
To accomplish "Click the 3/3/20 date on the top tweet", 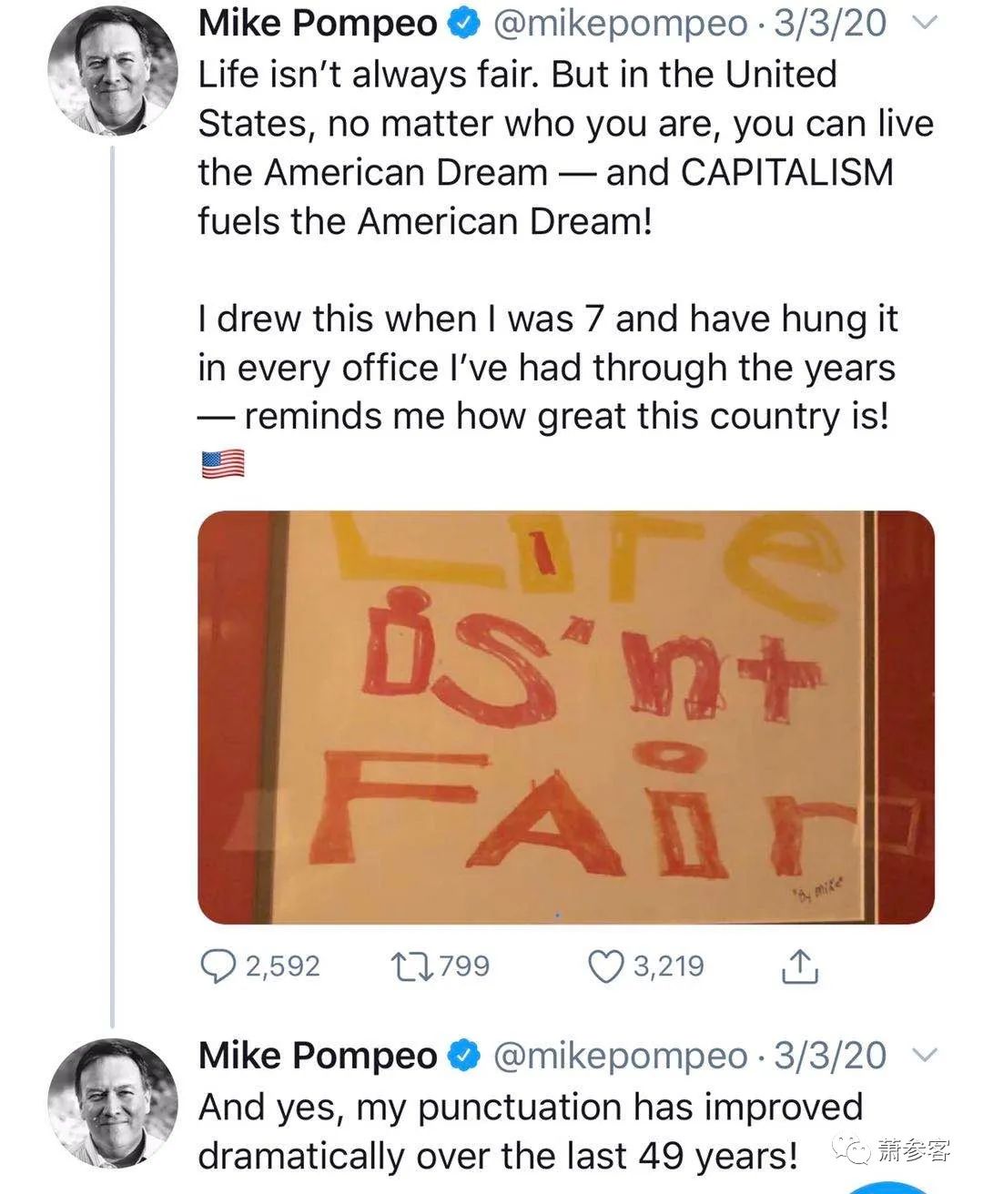I will (x=829, y=25).
